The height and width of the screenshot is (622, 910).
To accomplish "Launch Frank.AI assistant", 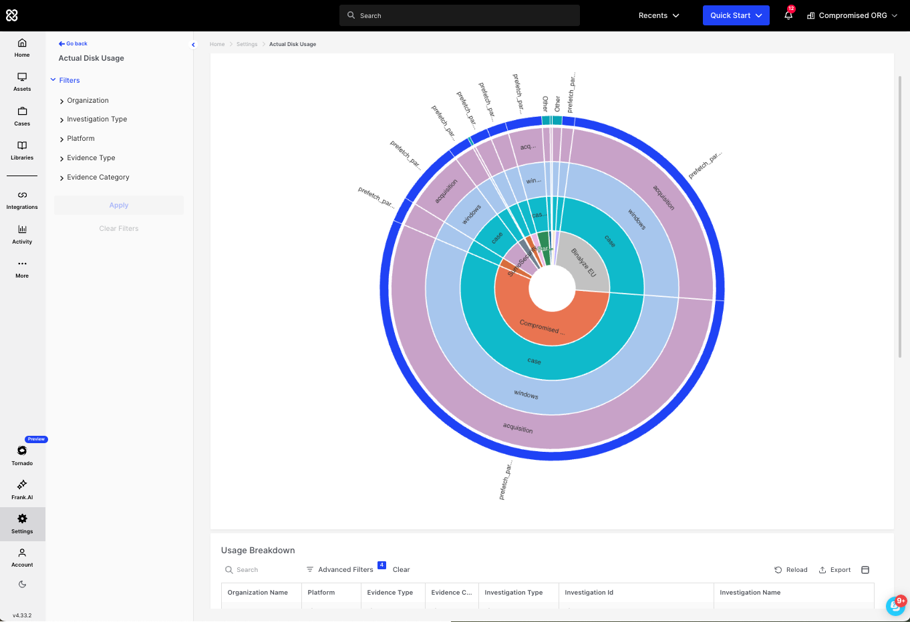I will 22,489.
